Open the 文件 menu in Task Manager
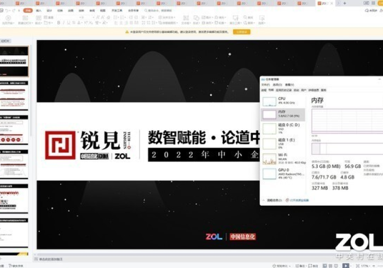The height and width of the screenshot is (268, 383). coord(265,85)
